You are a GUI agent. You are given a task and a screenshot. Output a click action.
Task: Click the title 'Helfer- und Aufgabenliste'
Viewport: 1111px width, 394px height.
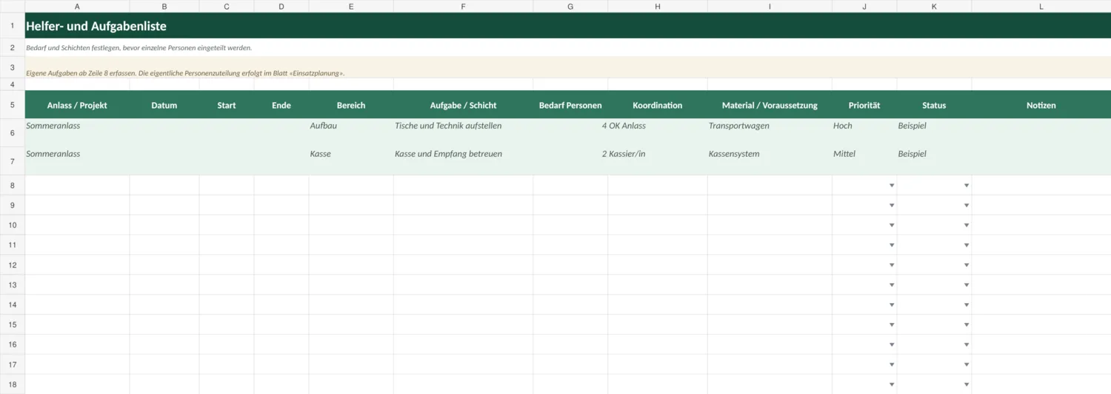[96, 26]
